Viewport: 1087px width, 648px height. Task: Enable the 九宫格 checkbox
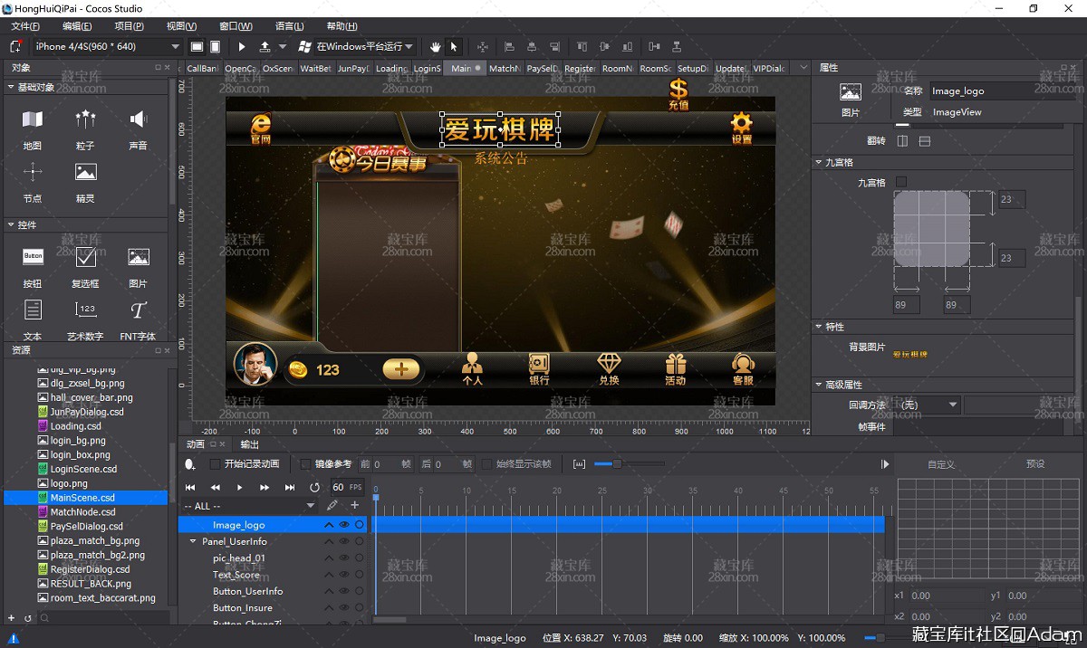[x=900, y=182]
